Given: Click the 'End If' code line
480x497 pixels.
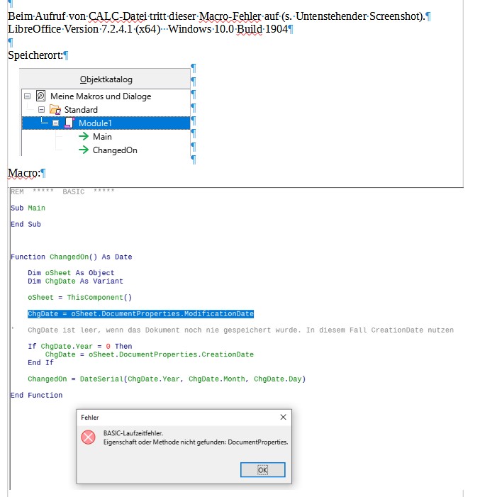Looking at the screenshot, I should pyautogui.click(x=40, y=362).
